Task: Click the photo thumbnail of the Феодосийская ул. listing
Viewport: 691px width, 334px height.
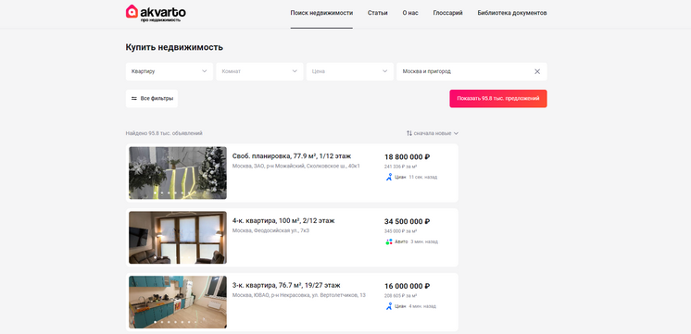Action: coord(178,238)
